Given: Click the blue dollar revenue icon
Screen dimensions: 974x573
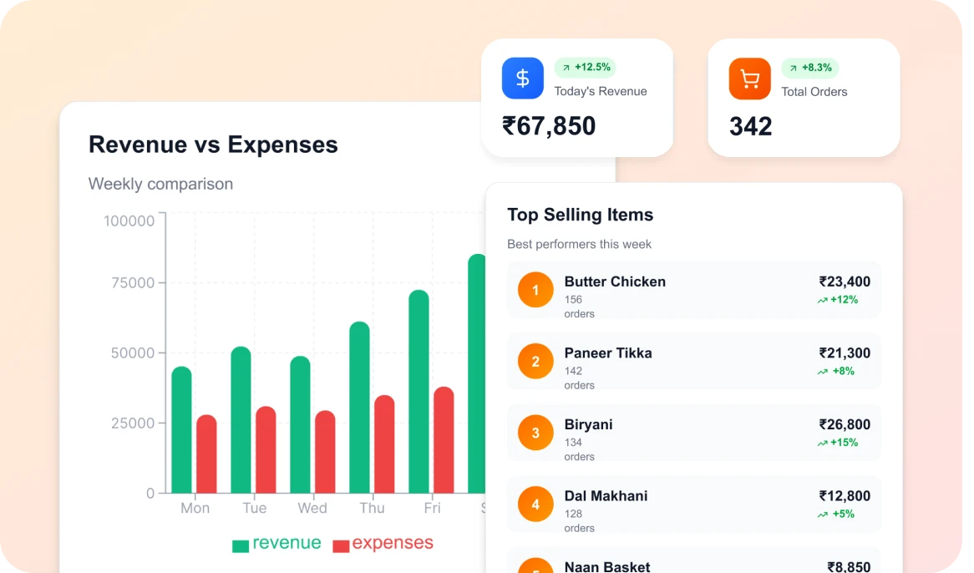Looking at the screenshot, I should coord(522,79).
